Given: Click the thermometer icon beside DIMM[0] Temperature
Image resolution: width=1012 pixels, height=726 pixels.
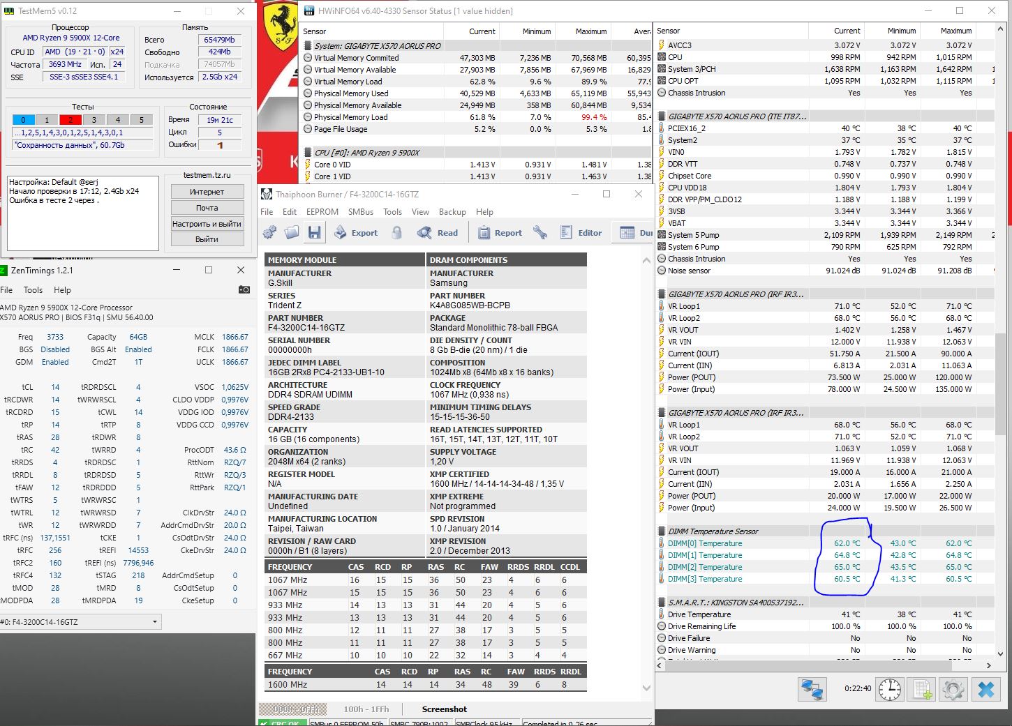Looking at the screenshot, I should [x=662, y=543].
